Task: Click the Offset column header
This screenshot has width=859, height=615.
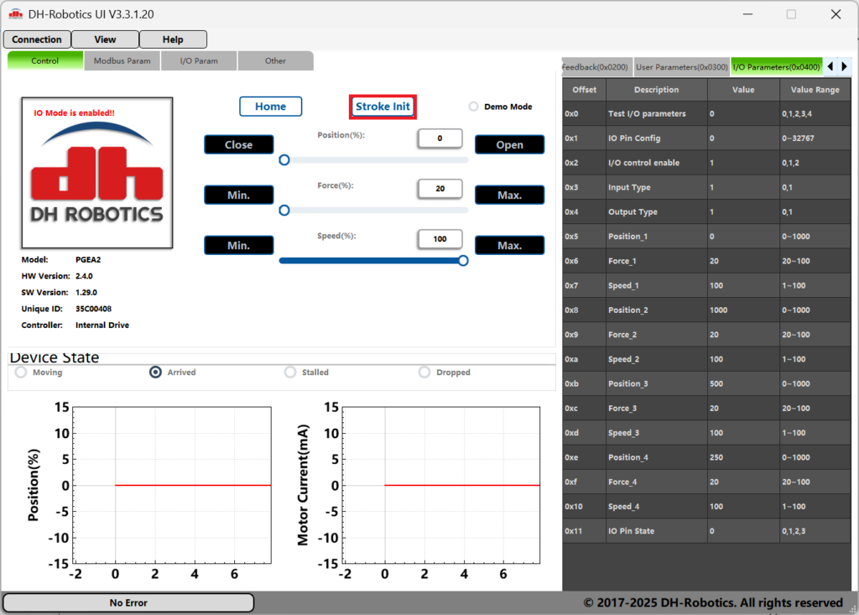Action: click(x=584, y=89)
